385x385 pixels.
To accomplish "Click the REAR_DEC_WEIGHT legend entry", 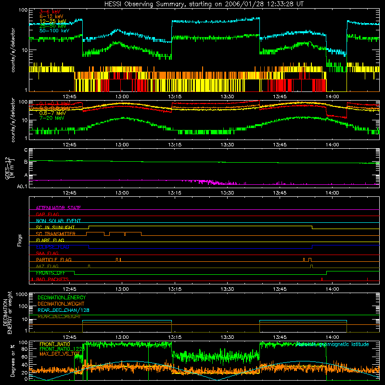I will [59, 317].
